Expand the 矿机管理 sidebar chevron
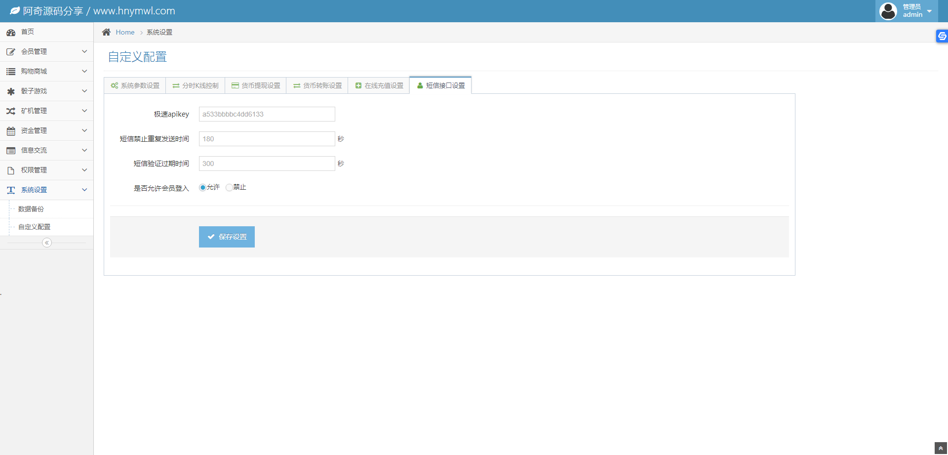 tap(84, 111)
